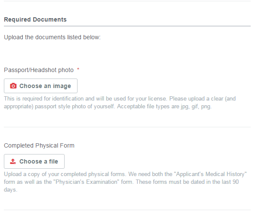Click 'Upload a copy of your completed physical forms' text
255x211 pixels.
click(x=65, y=174)
